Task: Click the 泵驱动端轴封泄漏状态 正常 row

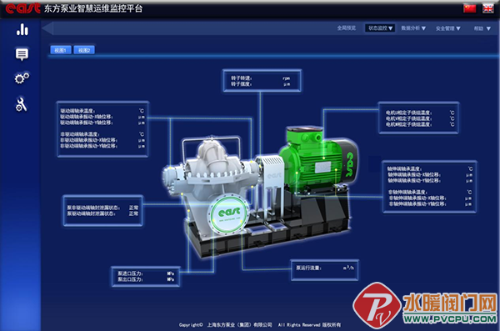Action: pos(102,213)
